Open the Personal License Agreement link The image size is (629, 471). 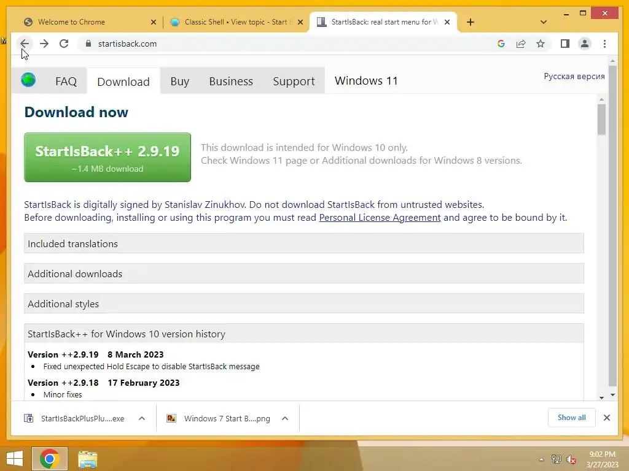click(380, 218)
